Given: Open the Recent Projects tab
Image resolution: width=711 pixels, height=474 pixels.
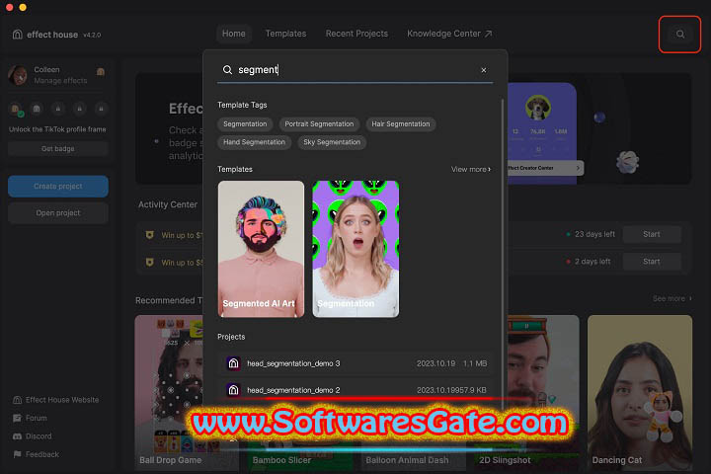Looking at the screenshot, I should click(x=356, y=34).
